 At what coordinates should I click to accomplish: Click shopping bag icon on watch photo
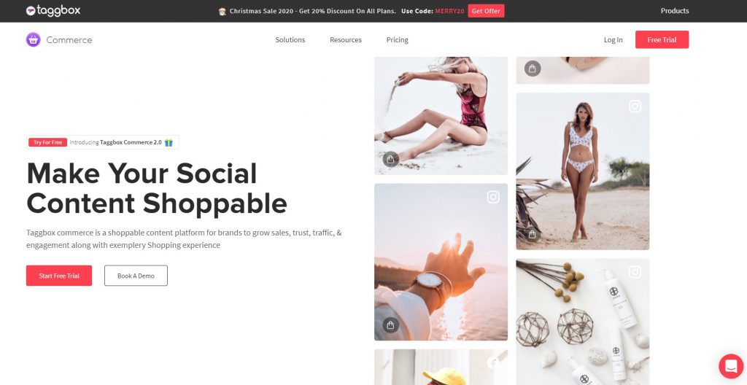(390, 325)
